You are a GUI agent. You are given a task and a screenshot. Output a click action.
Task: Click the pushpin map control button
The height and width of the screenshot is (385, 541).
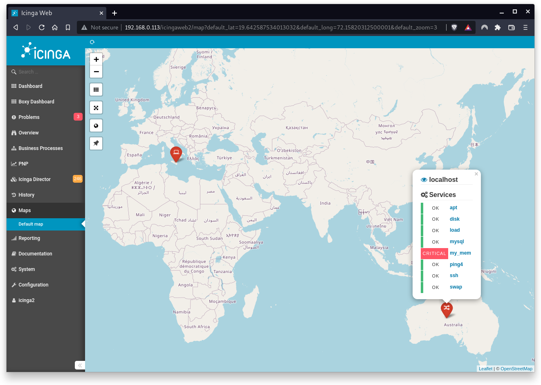(x=96, y=143)
